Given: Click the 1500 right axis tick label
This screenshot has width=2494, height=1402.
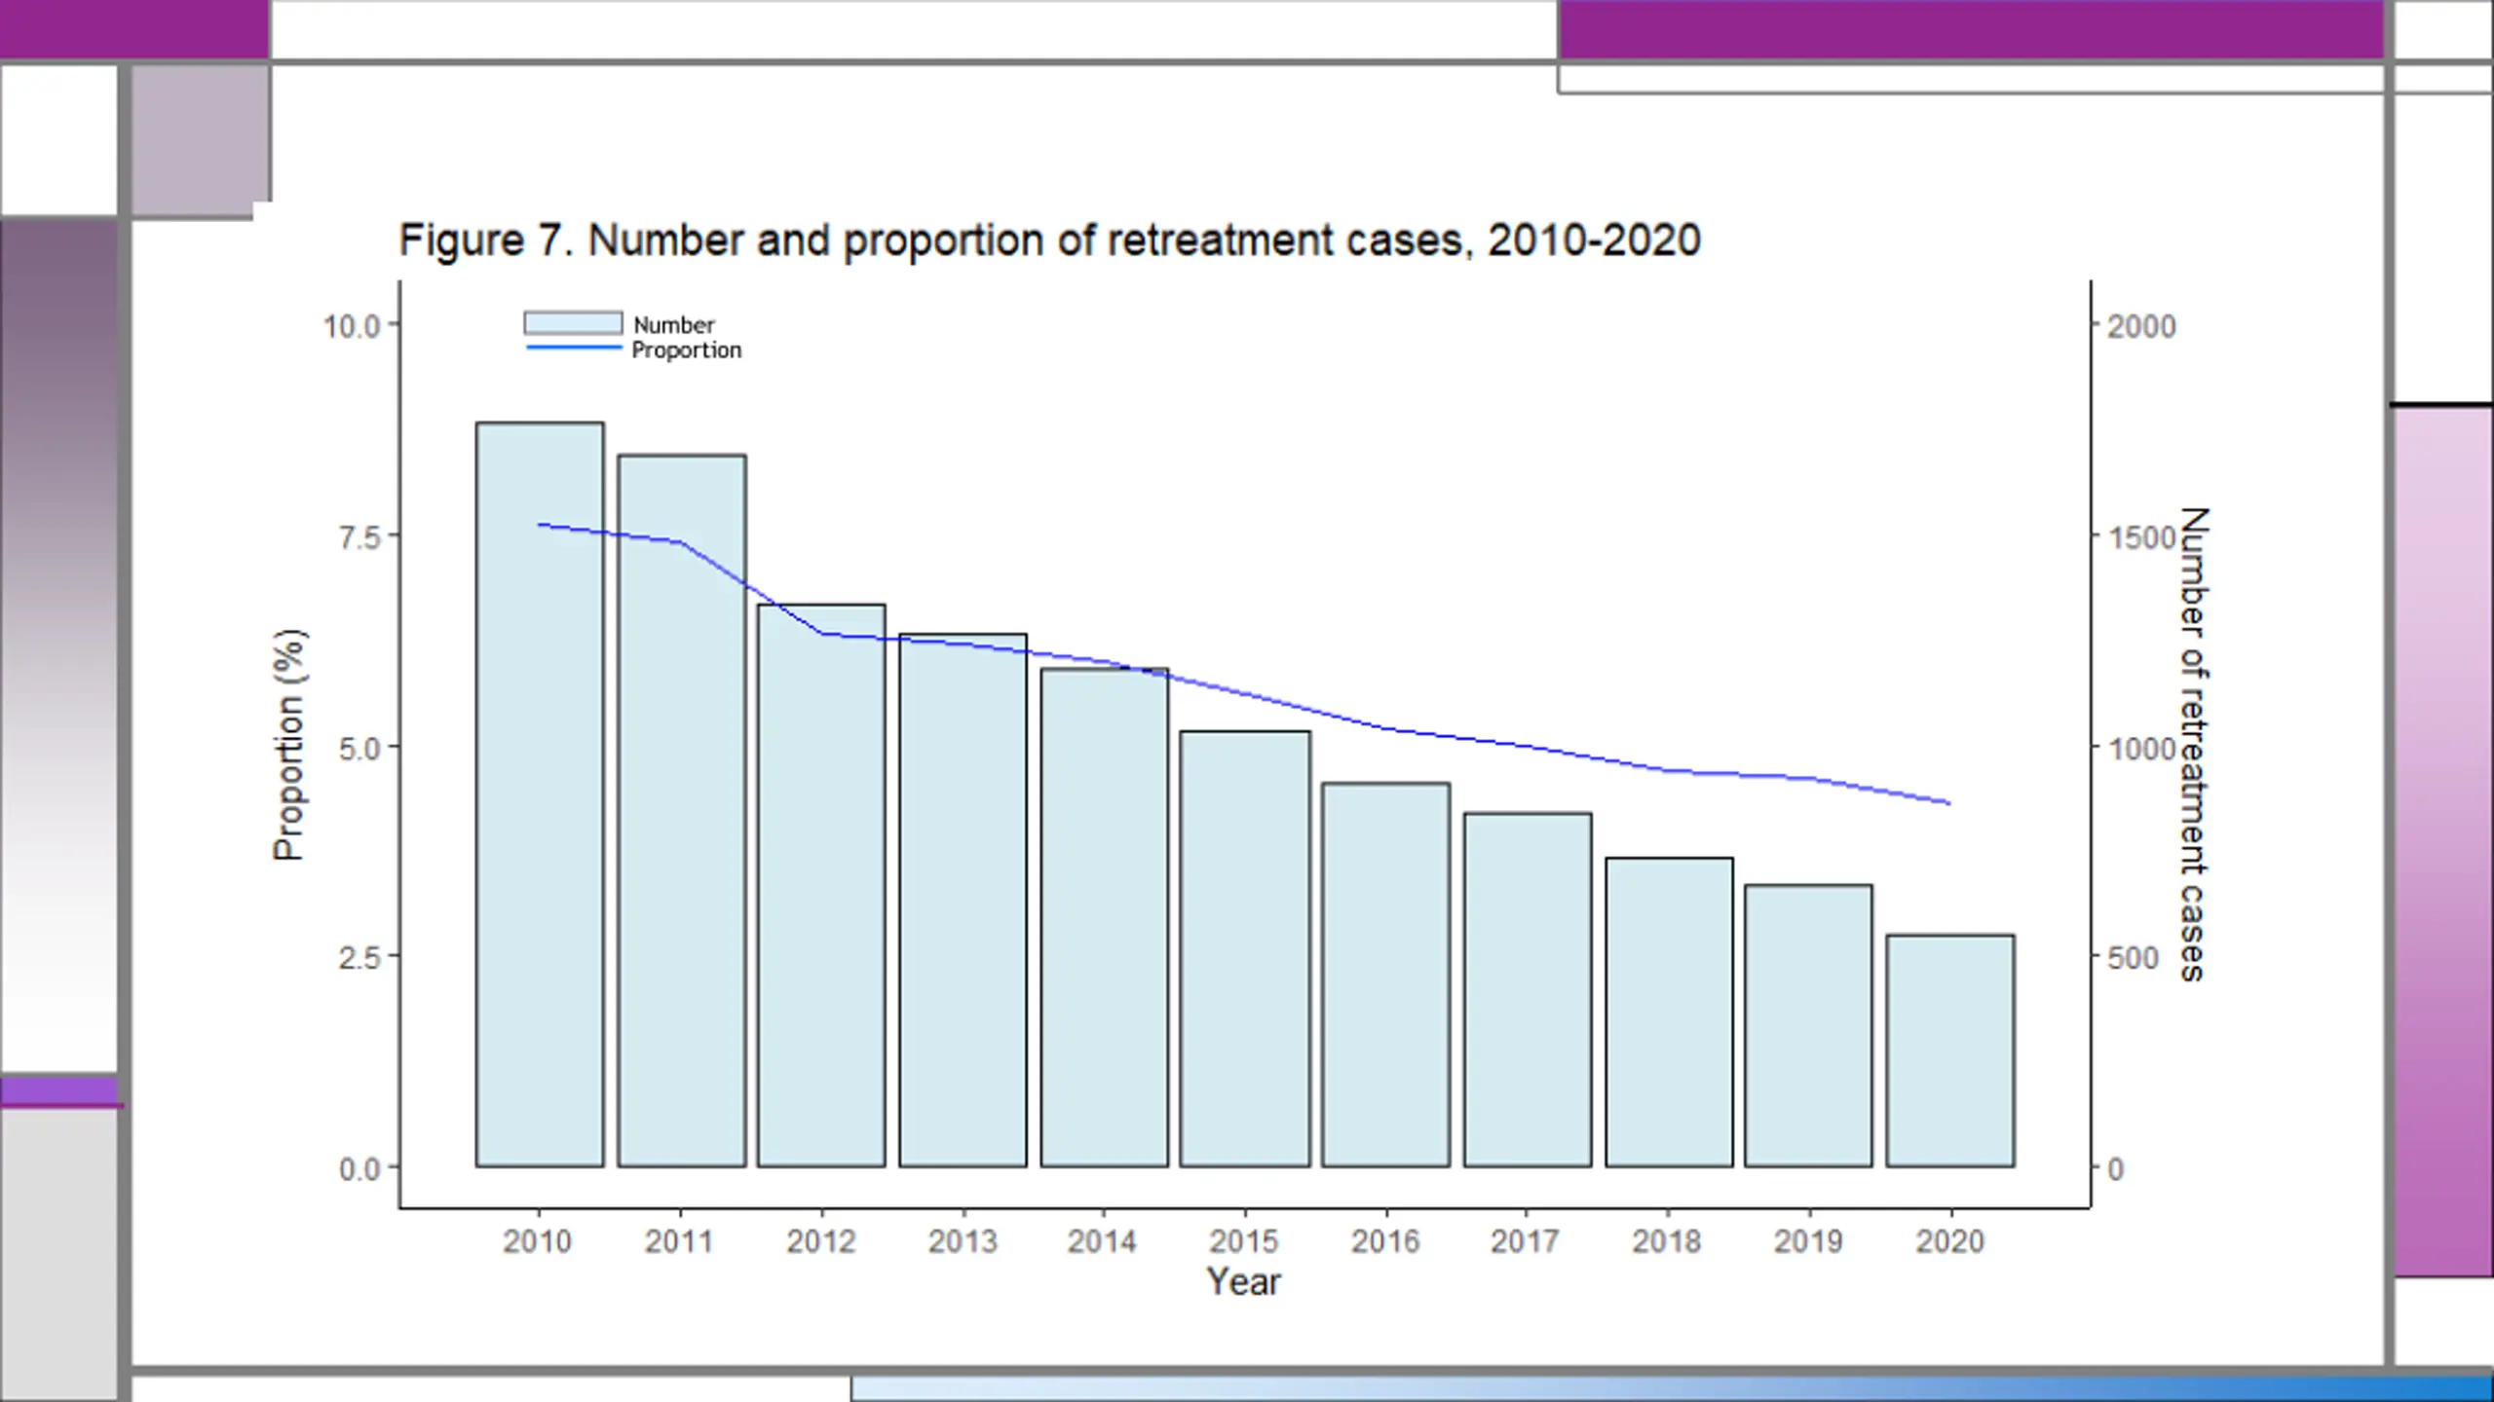Looking at the screenshot, I should coord(2142,537).
